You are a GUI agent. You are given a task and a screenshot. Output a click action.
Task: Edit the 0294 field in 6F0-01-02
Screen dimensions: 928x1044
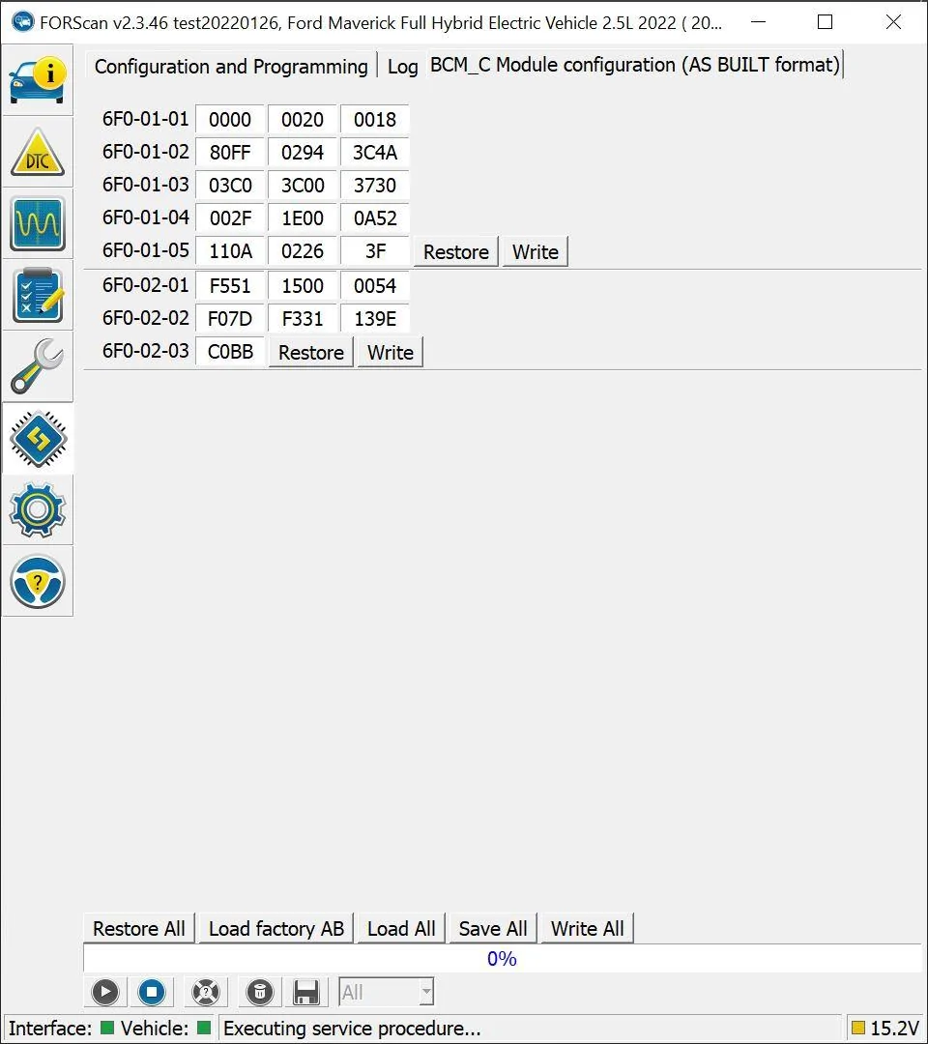click(x=303, y=153)
